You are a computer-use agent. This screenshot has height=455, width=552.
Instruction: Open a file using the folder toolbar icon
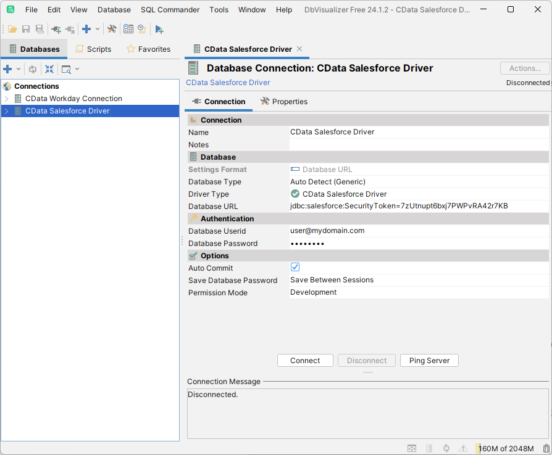click(12, 28)
